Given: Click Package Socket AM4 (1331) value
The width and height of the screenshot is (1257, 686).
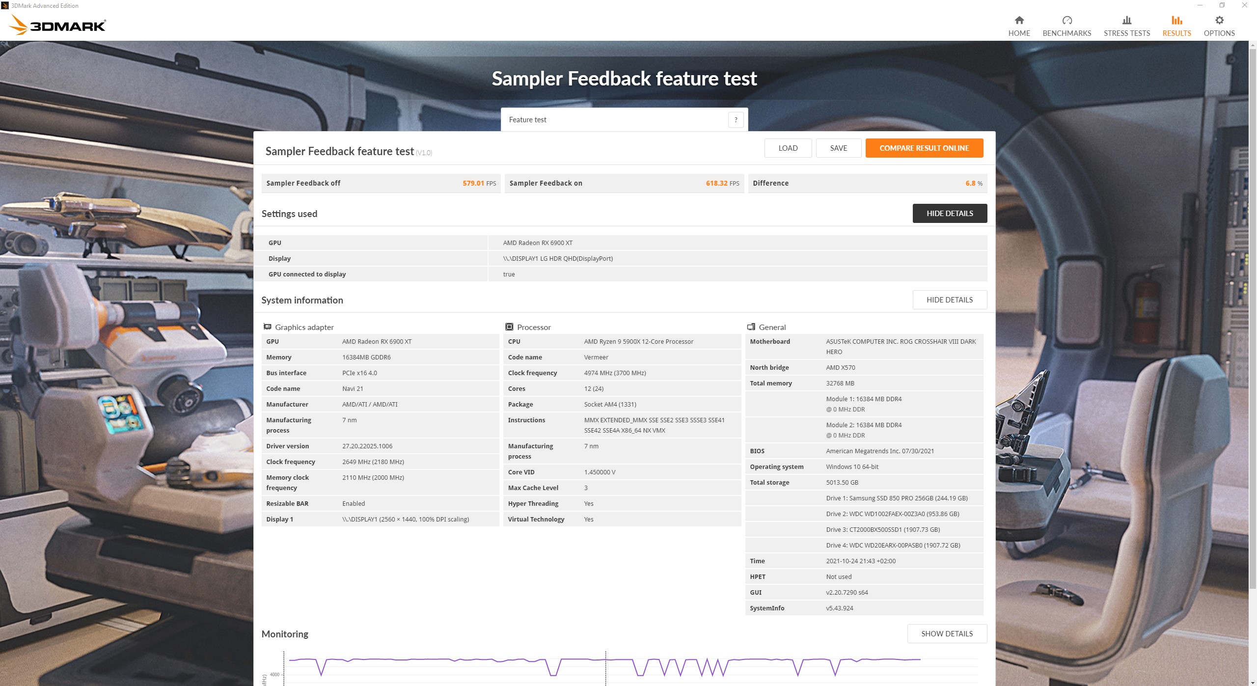Looking at the screenshot, I should tap(610, 405).
